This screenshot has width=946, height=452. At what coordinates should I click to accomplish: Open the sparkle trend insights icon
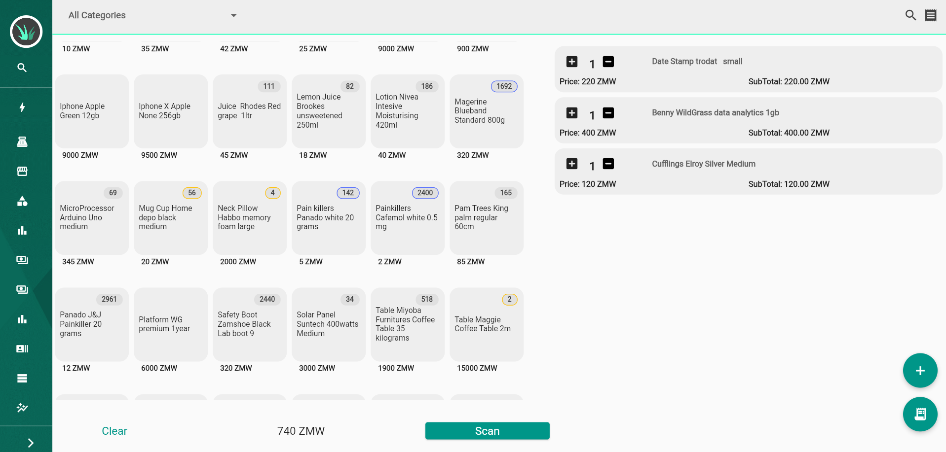tap(22, 408)
